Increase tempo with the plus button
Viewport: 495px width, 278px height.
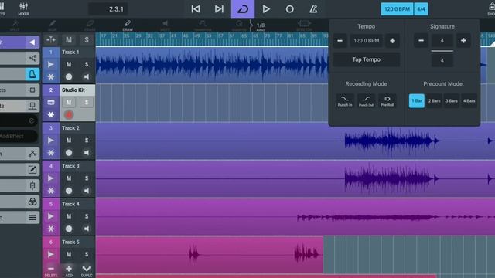pyautogui.click(x=392, y=41)
